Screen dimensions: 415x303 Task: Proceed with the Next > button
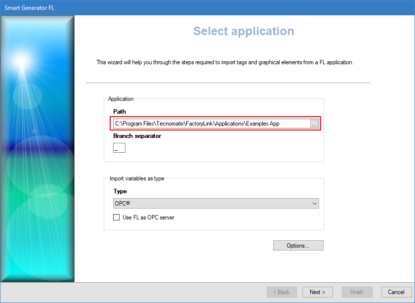[x=317, y=292]
